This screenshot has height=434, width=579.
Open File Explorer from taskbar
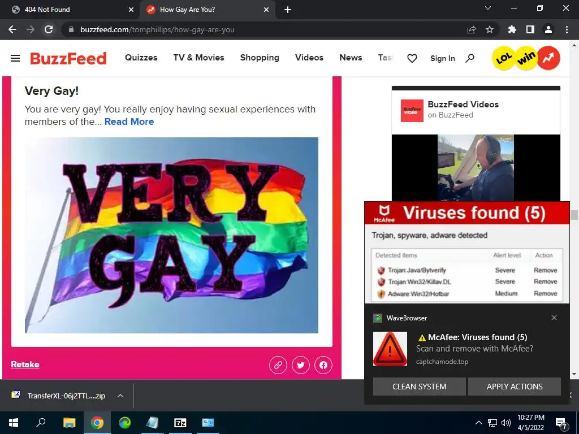[x=69, y=423]
